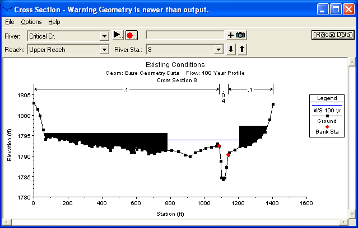The width and height of the screenshot is (358, 228).
Task: Open the File menu
Action: (10, 22)
